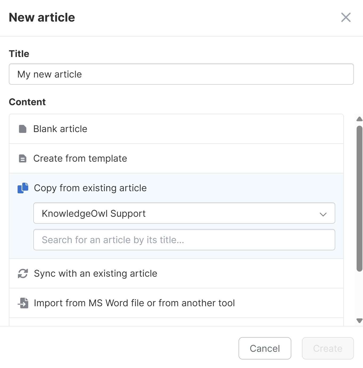Click the blue Copy from existing article icon

point(23,188)
